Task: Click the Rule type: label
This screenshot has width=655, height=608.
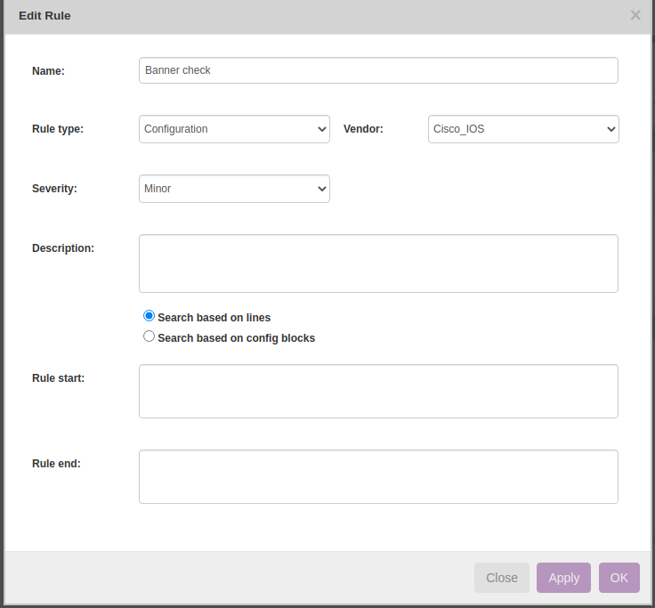Action: tap(58, 129)
